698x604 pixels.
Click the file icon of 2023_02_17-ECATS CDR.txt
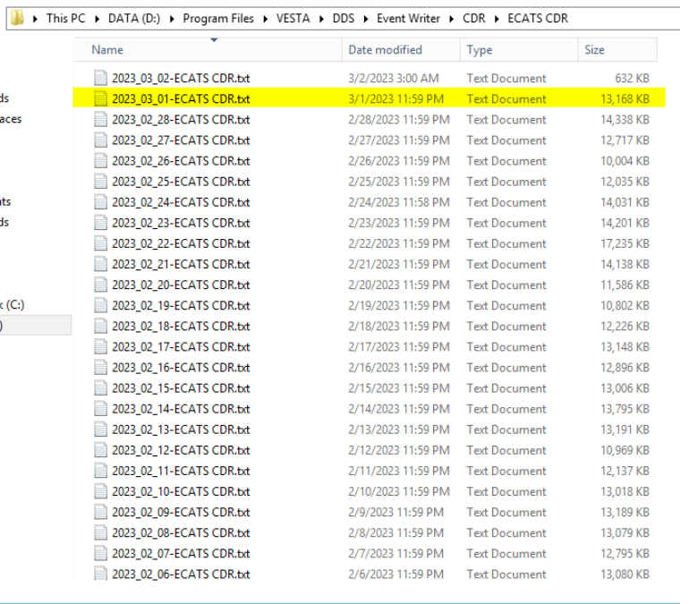[x=100, y=346]
